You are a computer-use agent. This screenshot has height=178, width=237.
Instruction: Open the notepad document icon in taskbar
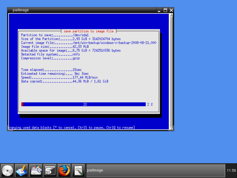click(x=78, y=171)
